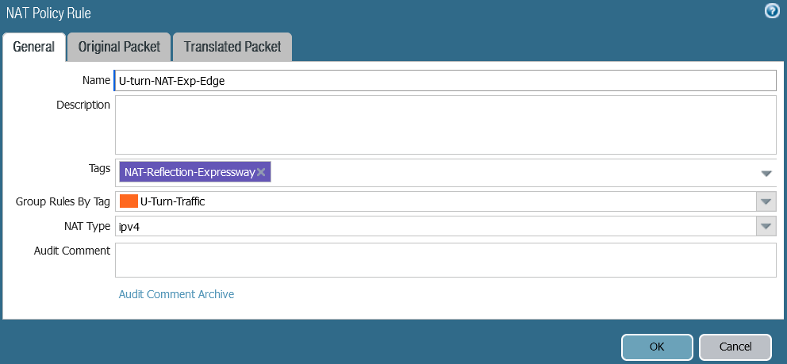Viewport: 787px width, 364px height.
Task: Expand the NAT Type dropdown arrow
Action: click(x=766, y=227)
